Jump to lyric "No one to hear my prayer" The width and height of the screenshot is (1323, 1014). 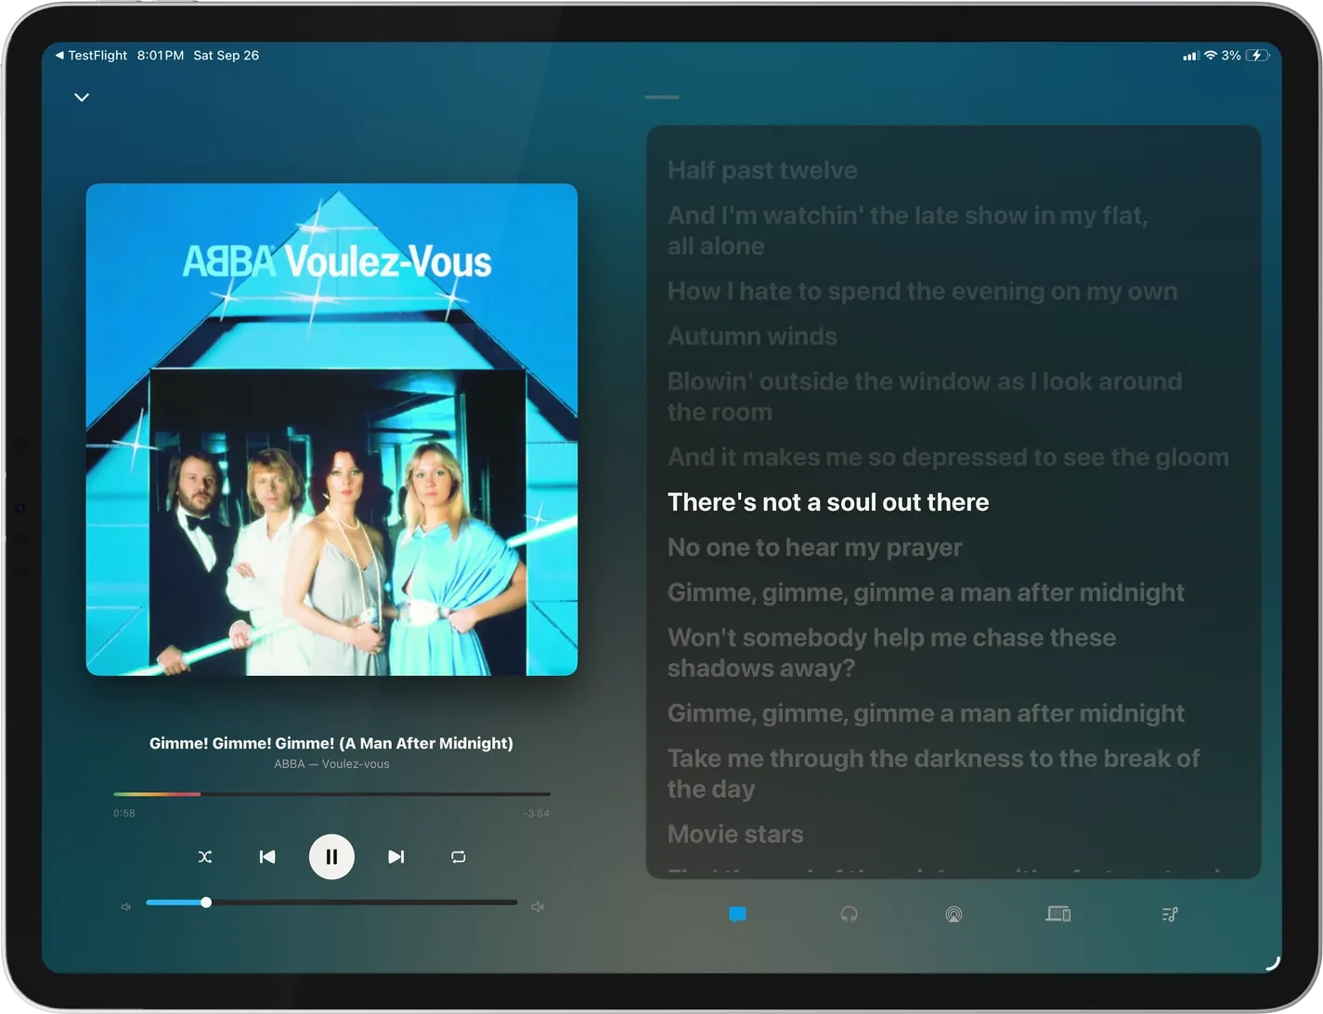pyautogui.click(x=814, y=548)
